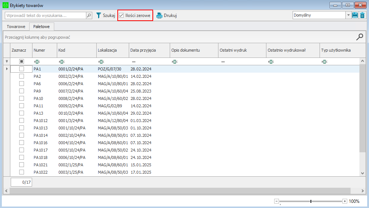
Task: Open the Kod column filter operator
Action: coord(62,62)
